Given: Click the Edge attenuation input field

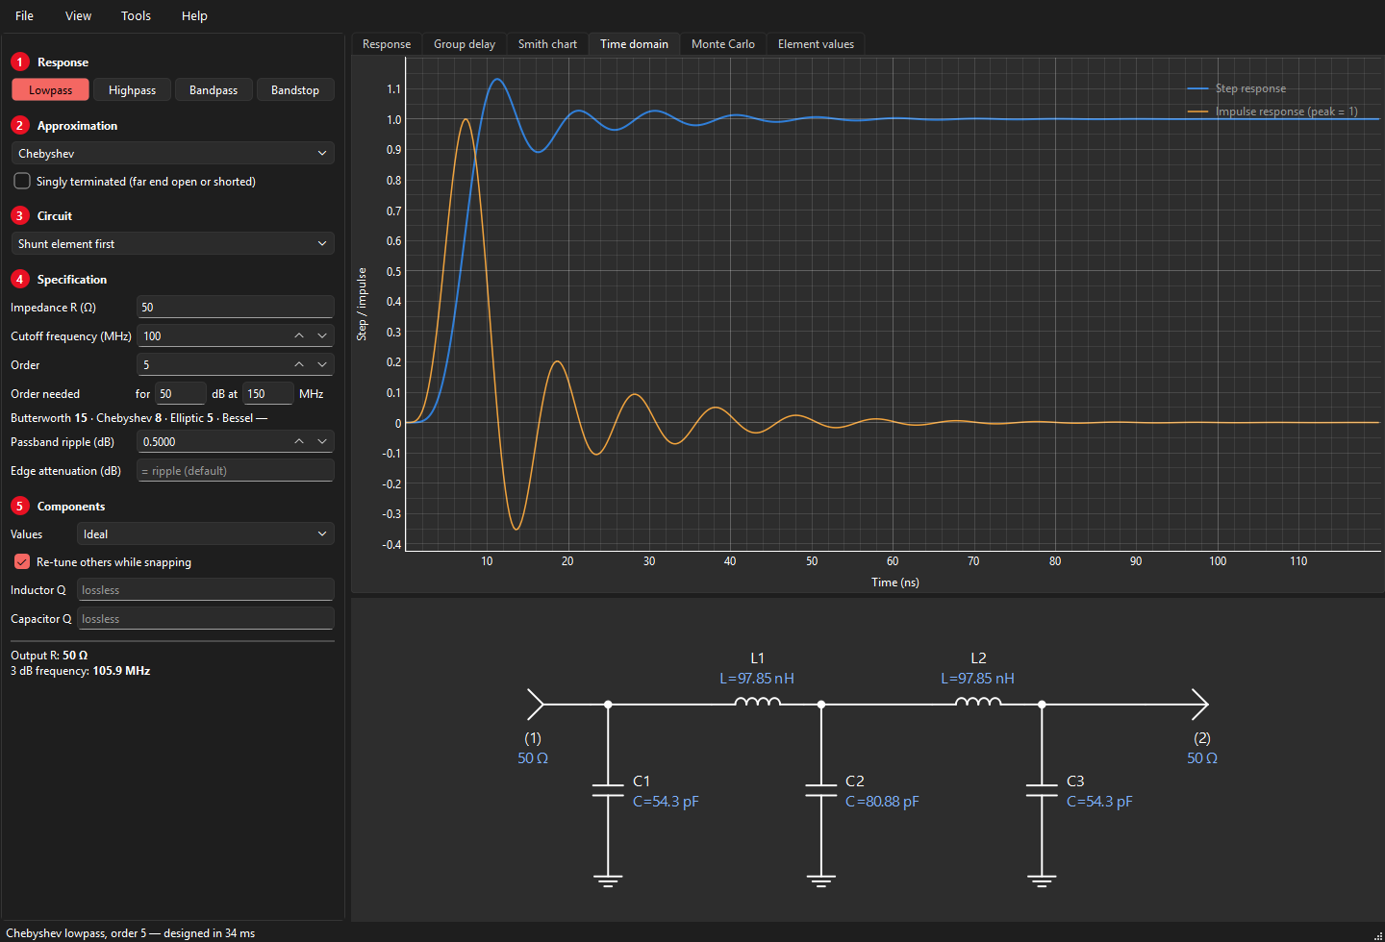Looking at the screenshot, I should pyautogui.click(x=236, y=470).
